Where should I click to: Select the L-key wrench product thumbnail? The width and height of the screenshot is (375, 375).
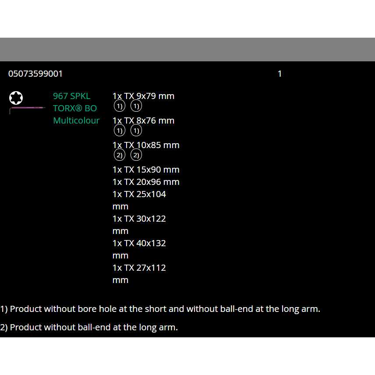click(26, 109)
